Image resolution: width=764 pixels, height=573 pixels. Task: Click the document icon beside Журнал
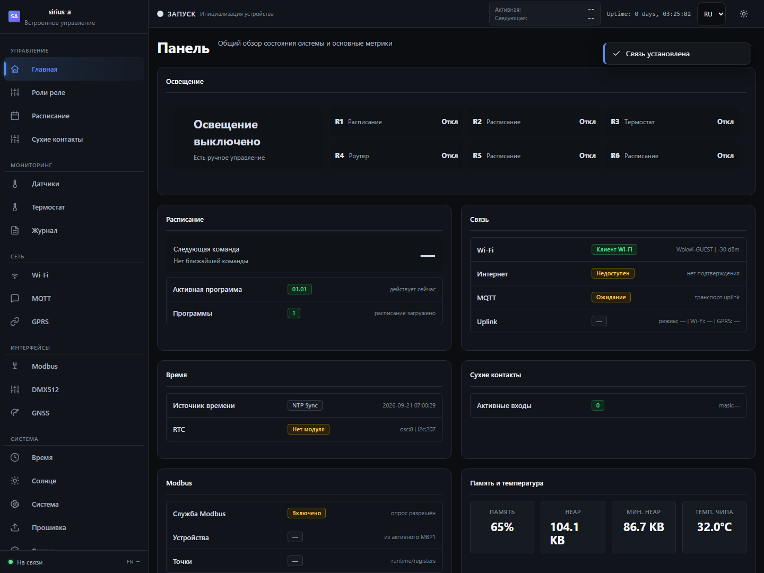tap(15, 230)
